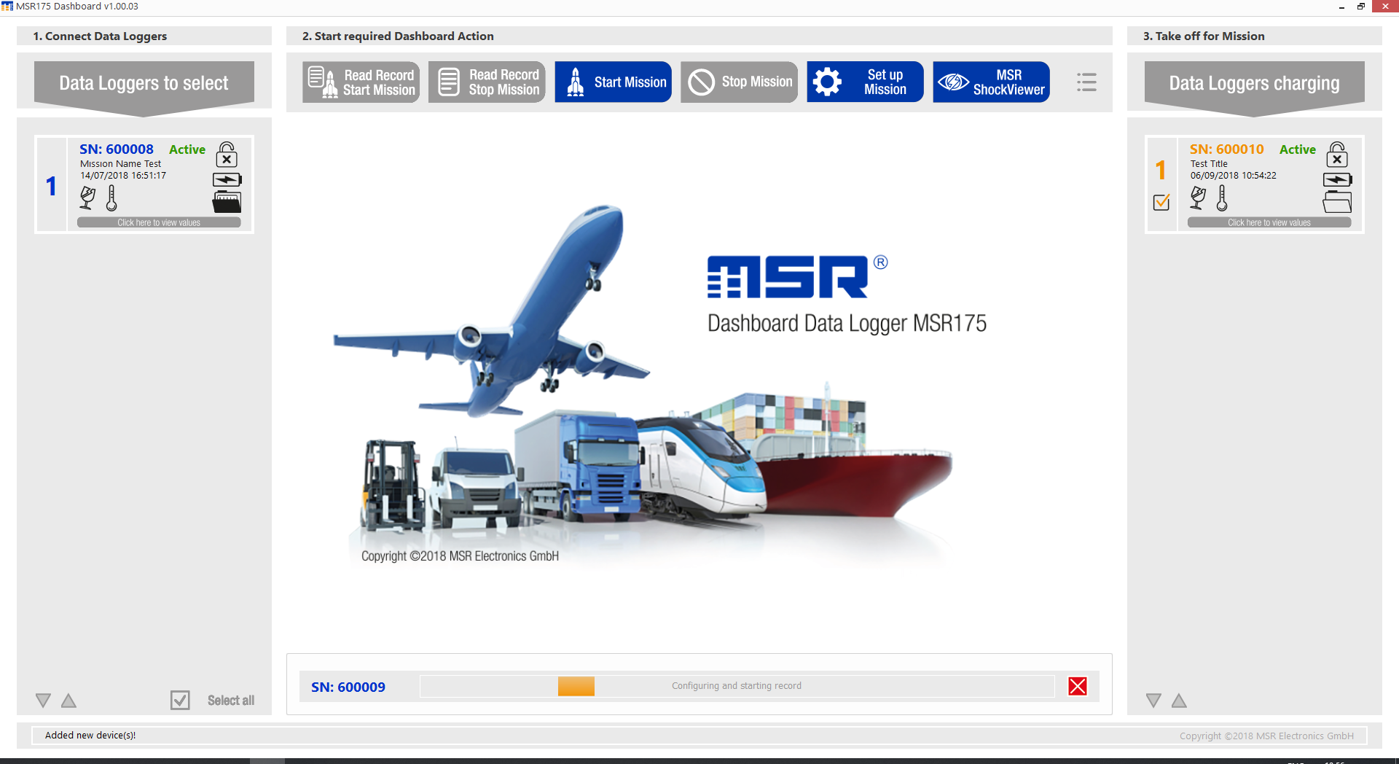Screen dimensions: 1399x764
Task: Open the list menu icon
Action: pos(1086,82)
